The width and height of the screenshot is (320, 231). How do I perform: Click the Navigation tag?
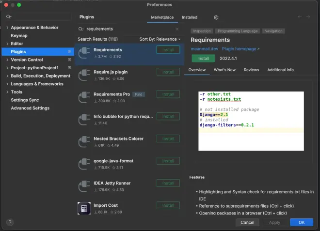pos(273,31)
